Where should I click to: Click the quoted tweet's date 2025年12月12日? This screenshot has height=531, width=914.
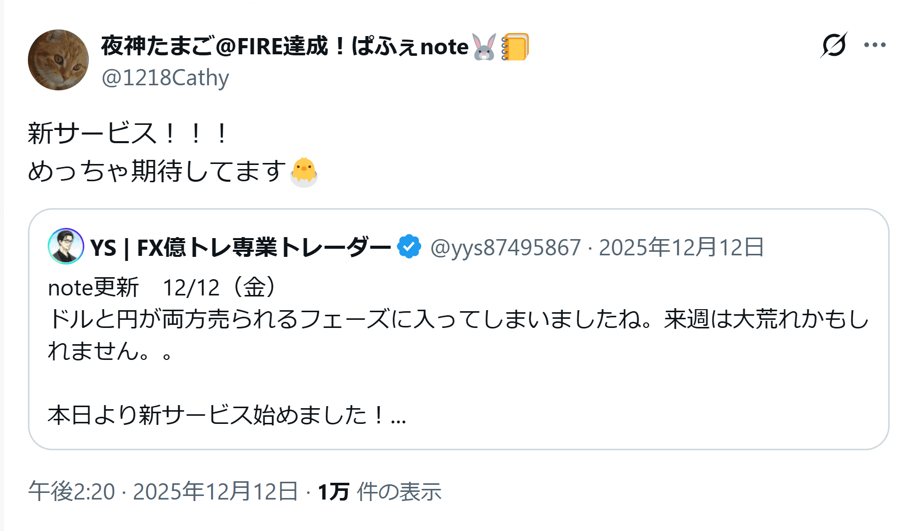click(681, 247)
